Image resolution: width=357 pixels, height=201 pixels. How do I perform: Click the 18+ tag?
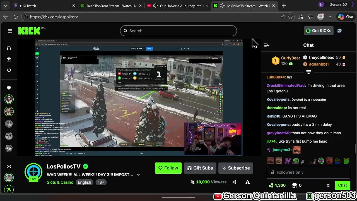coord(101,182)
